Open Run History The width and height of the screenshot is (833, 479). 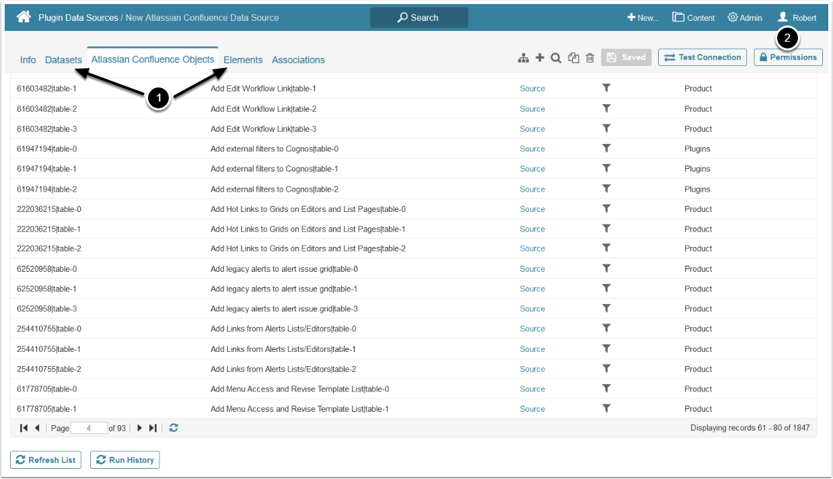tap(125, 460)
